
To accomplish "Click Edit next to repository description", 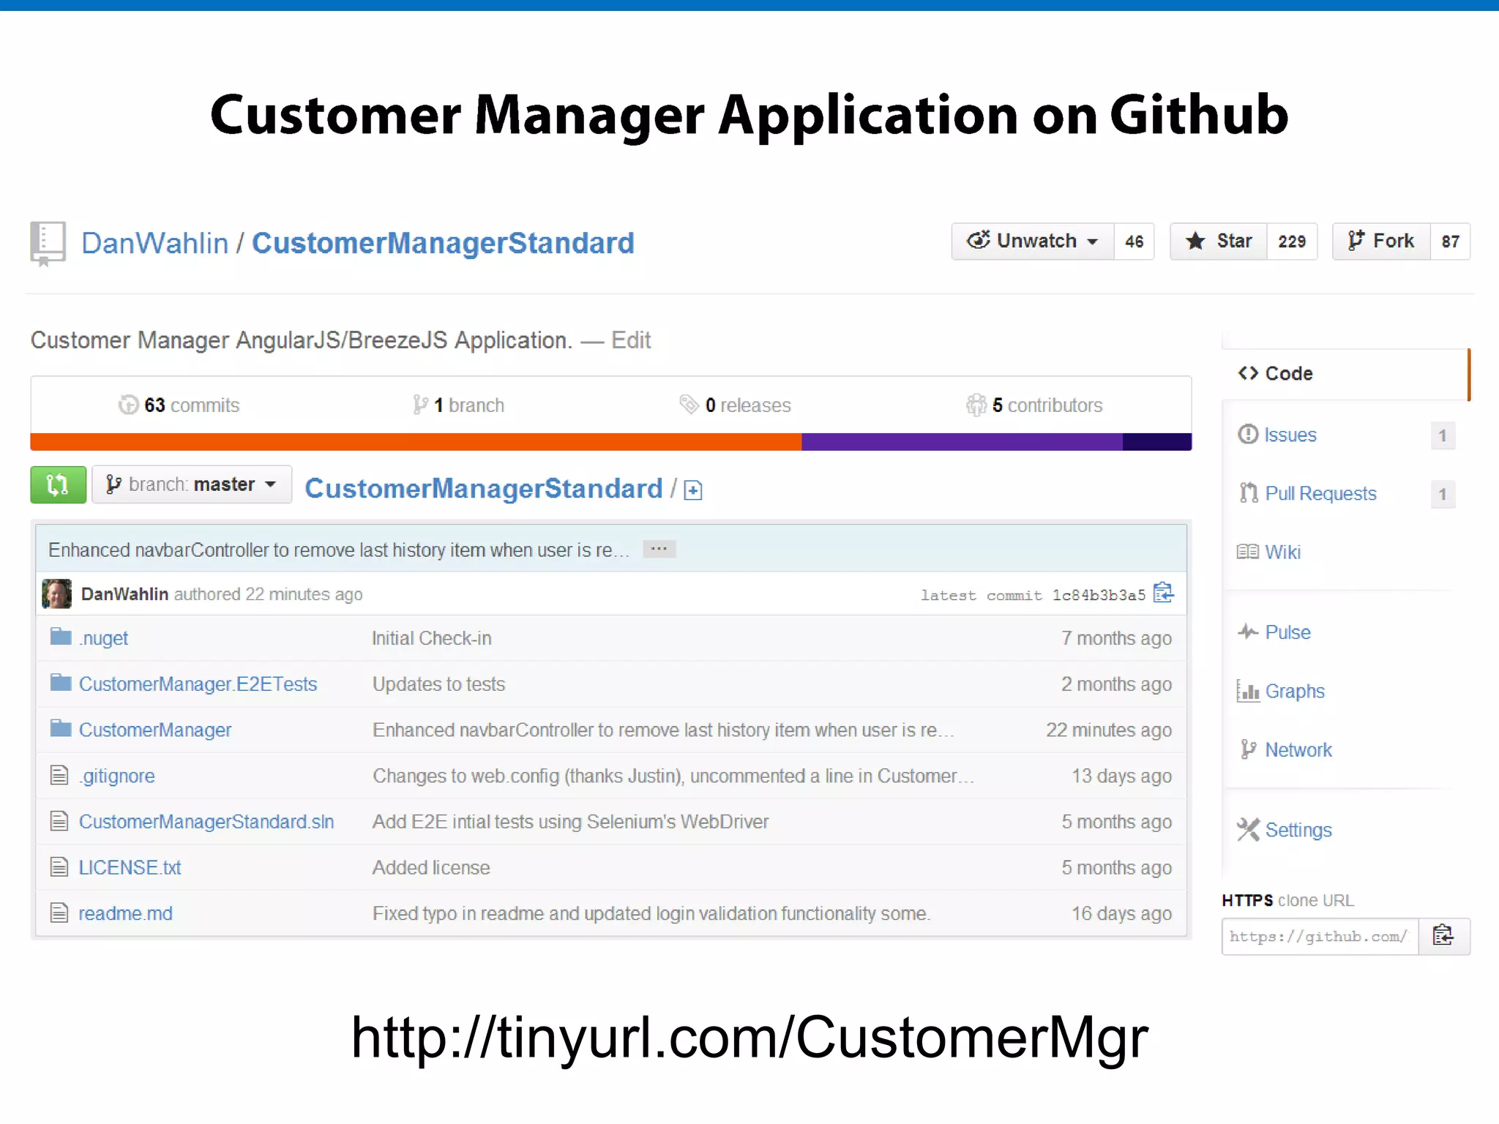I will (x=631, y=340).
